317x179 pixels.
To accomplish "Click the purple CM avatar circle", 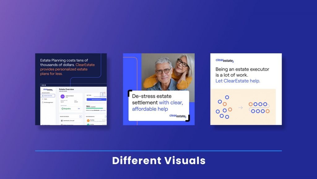I will 63,96.
